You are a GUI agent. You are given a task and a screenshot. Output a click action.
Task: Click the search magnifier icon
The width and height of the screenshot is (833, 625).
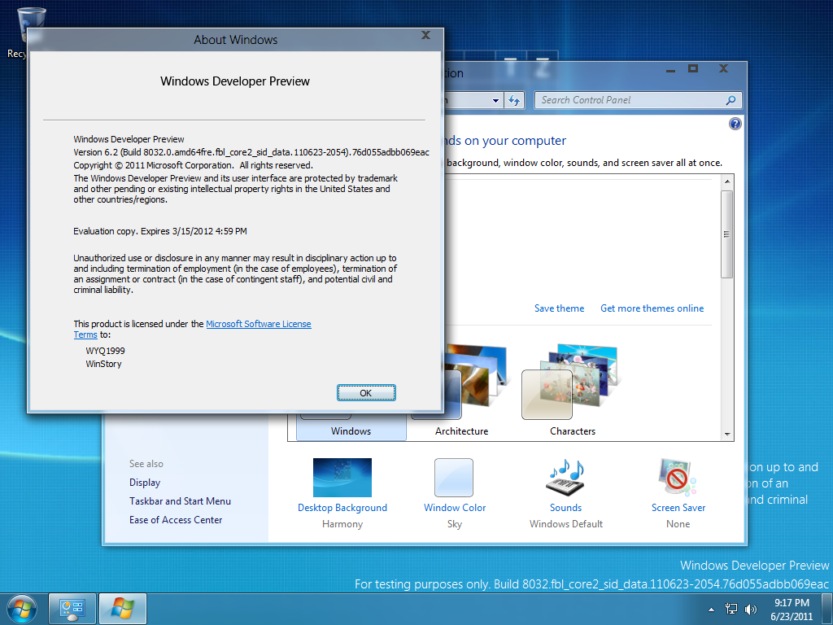(731, 100)
